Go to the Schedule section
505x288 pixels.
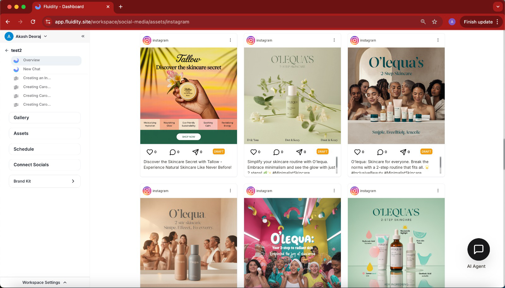(45, 149)
